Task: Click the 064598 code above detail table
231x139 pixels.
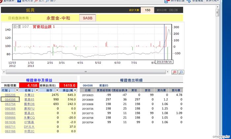Action: click(88, 85)
